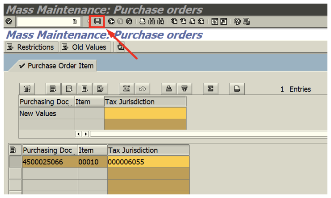331x198 pixels.
Task: Click the New Values Tax Jurisdiction input cell
Action: click(145, 113)
